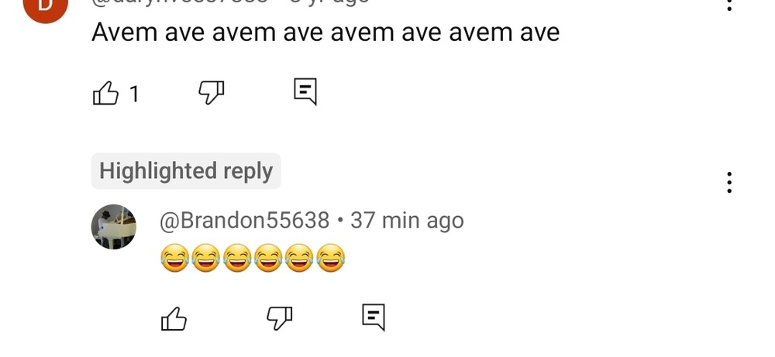
Task: Click the "37 min ago" timestamp
Action: click(x=407, y=220)
